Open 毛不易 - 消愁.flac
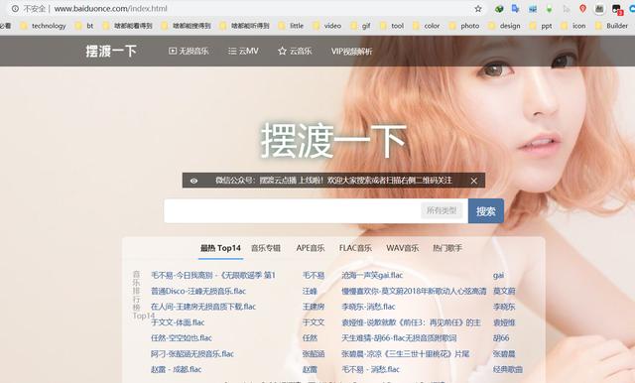Viewport: 635px width, 383px height. point(370,369)
